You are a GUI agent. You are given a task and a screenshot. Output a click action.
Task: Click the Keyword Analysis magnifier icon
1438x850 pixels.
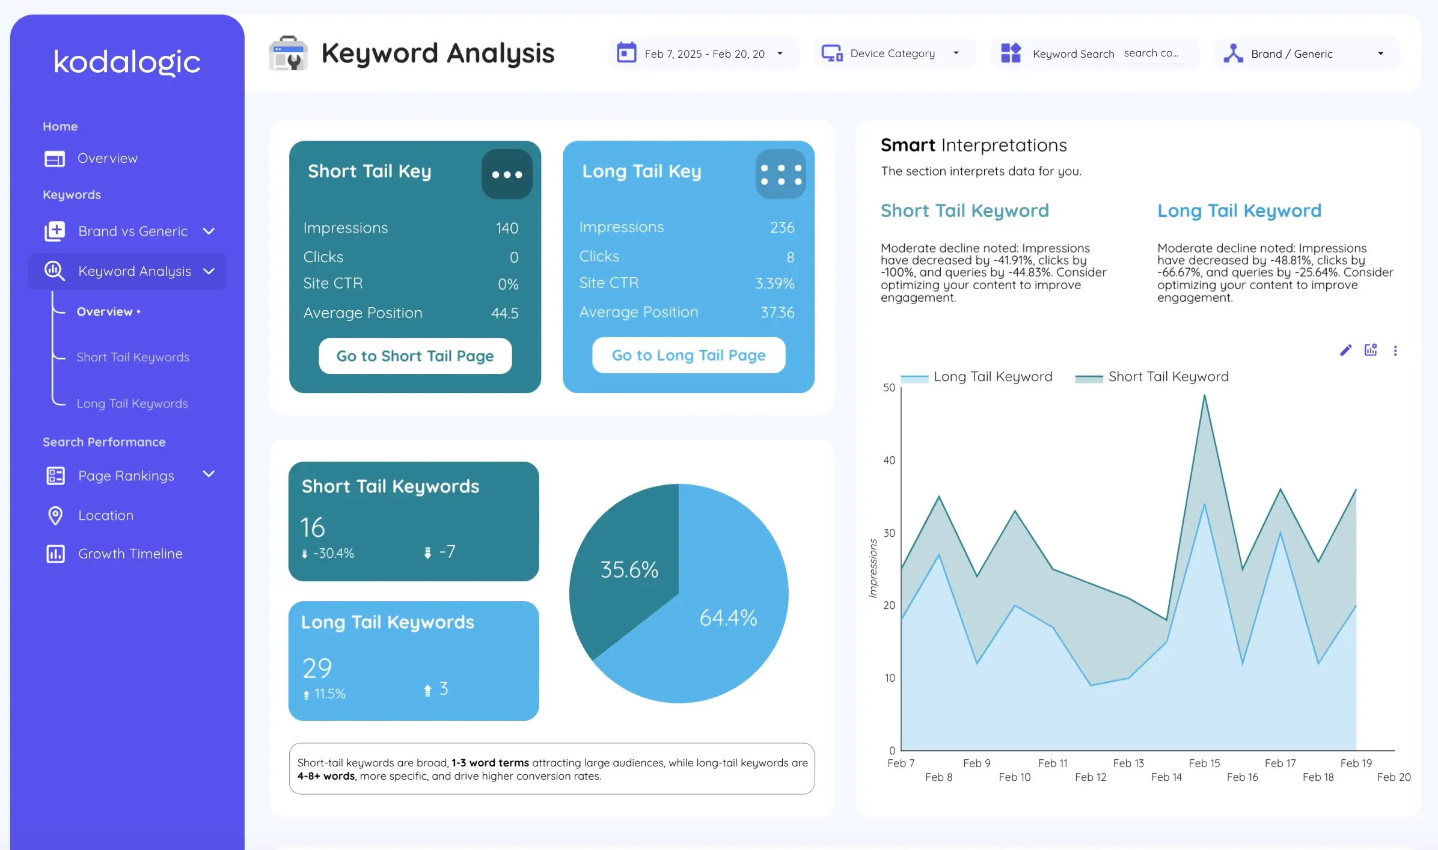55,271
